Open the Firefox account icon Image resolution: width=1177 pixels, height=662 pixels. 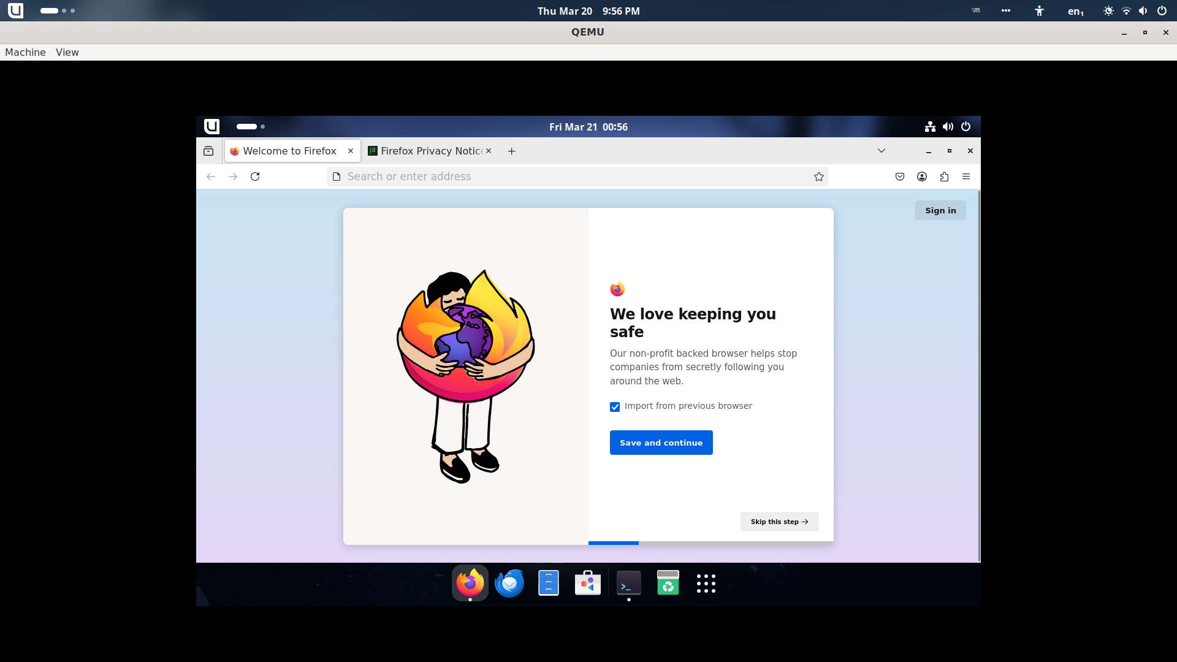click(921, 177)
